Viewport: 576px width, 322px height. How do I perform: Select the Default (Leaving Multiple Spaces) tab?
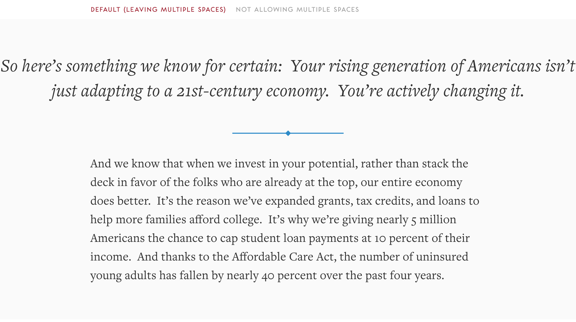(158, 10)
